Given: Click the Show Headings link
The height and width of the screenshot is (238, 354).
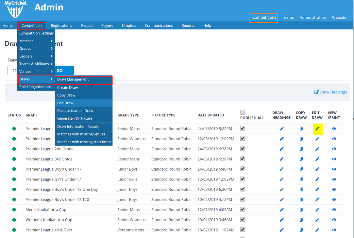Looking at the screenshot, I should click(x=330, y=92).
